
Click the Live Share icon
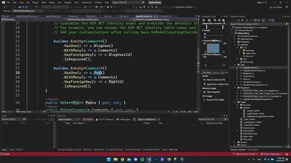click(271, 7)
